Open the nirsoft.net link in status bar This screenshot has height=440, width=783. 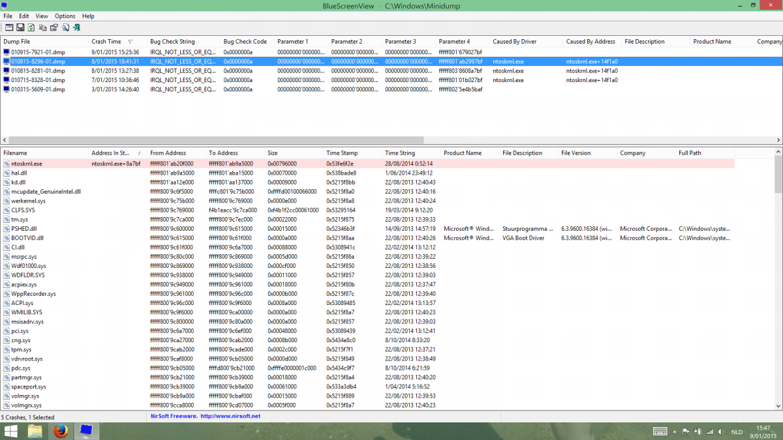[230, 416]
